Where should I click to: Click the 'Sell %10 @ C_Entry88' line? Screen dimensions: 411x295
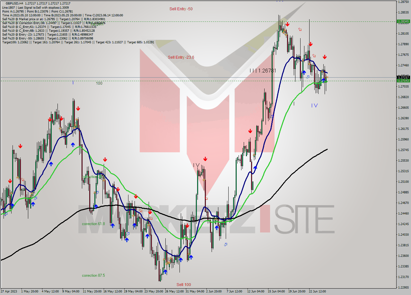[48, 30]
